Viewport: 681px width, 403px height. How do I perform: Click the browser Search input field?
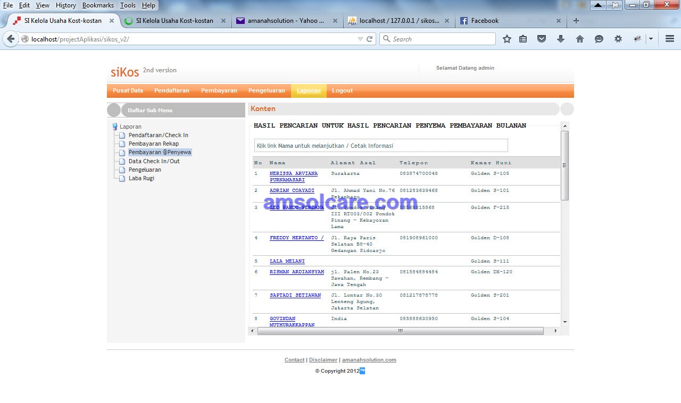[x=438, y=39]
